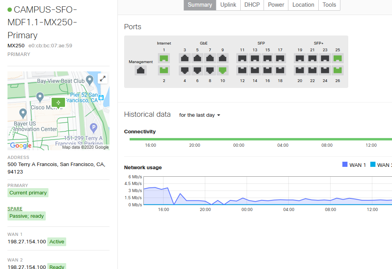The height and width of the screenshot is (269, 392).
Task: Select green GbE port 10
Action: tap(223, 70)
